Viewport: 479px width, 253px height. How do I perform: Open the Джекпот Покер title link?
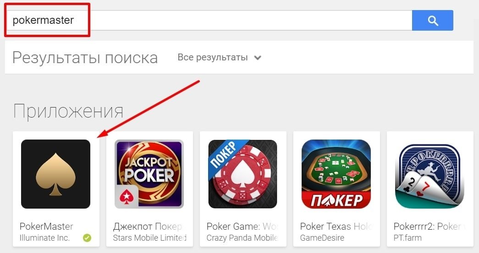pyautogui.click(x=148, y=226)
